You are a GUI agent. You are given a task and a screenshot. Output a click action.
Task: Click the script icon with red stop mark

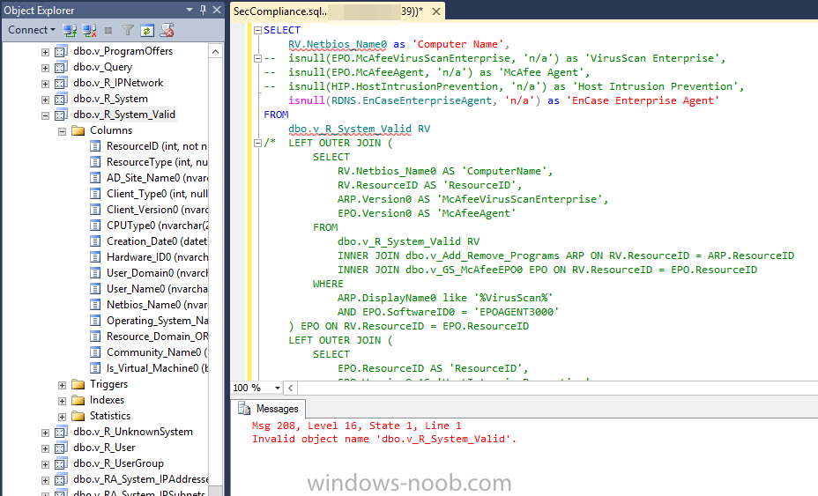(x=167, y=31)
